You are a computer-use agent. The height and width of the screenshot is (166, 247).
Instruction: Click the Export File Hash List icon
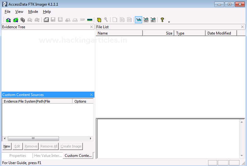122,20
